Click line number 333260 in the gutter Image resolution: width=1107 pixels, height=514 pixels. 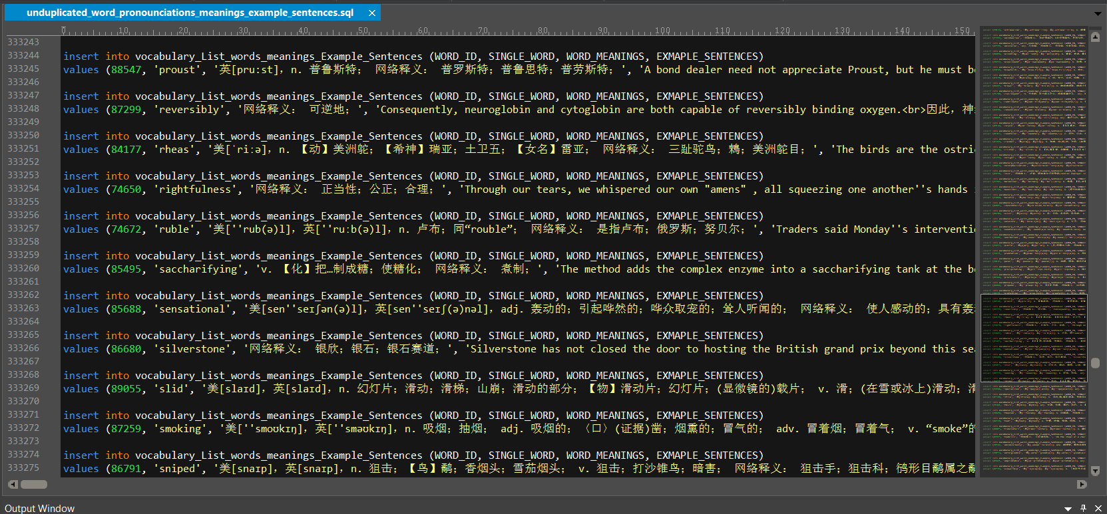(x=23, y=269)
